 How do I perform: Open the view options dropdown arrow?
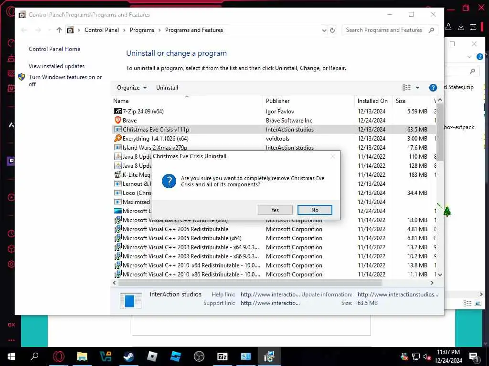417,88
